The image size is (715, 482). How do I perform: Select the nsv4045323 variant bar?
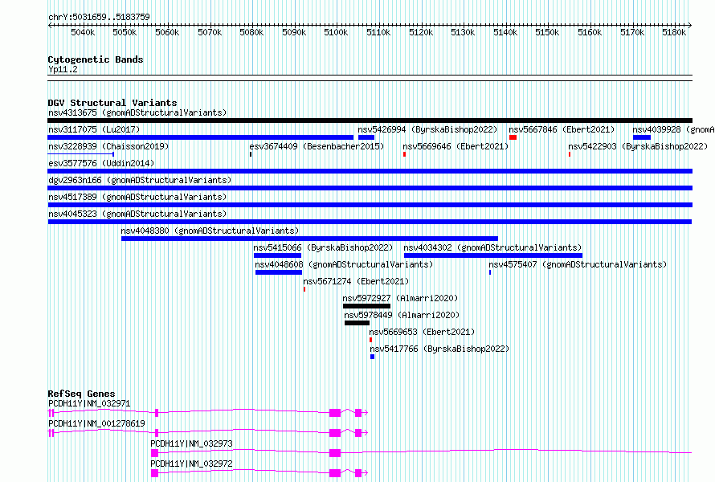tap(370, 222)
